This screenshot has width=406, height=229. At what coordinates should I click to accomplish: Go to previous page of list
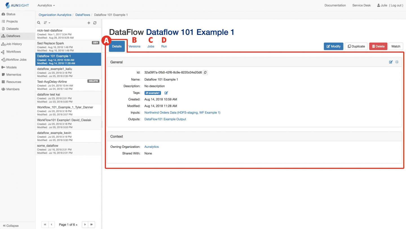coord(52,225)
